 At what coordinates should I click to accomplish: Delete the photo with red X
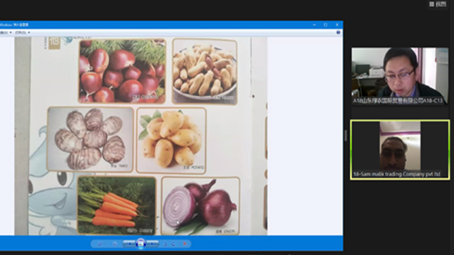[x=184, y=244]
